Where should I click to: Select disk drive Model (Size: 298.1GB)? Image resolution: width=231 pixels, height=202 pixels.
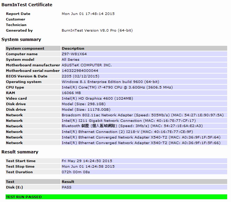(144, 104)
